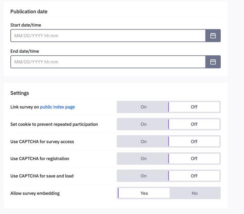This screenshot has width=244, height=214.
Task: Set CAPTCHA for save and load Off
Action: coord(194,176)
